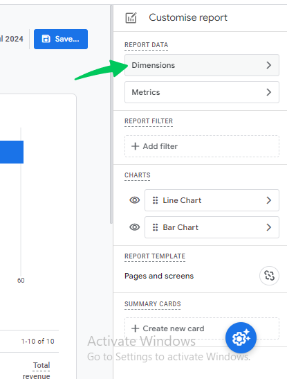Viewport: 287px width, 379px height.
Task: Open Line Chart settings chevron
Action: click(268, 200)
